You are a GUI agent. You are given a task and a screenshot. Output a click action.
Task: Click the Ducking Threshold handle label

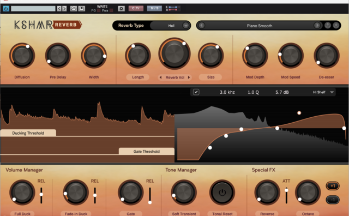click(x=28, y=133)
